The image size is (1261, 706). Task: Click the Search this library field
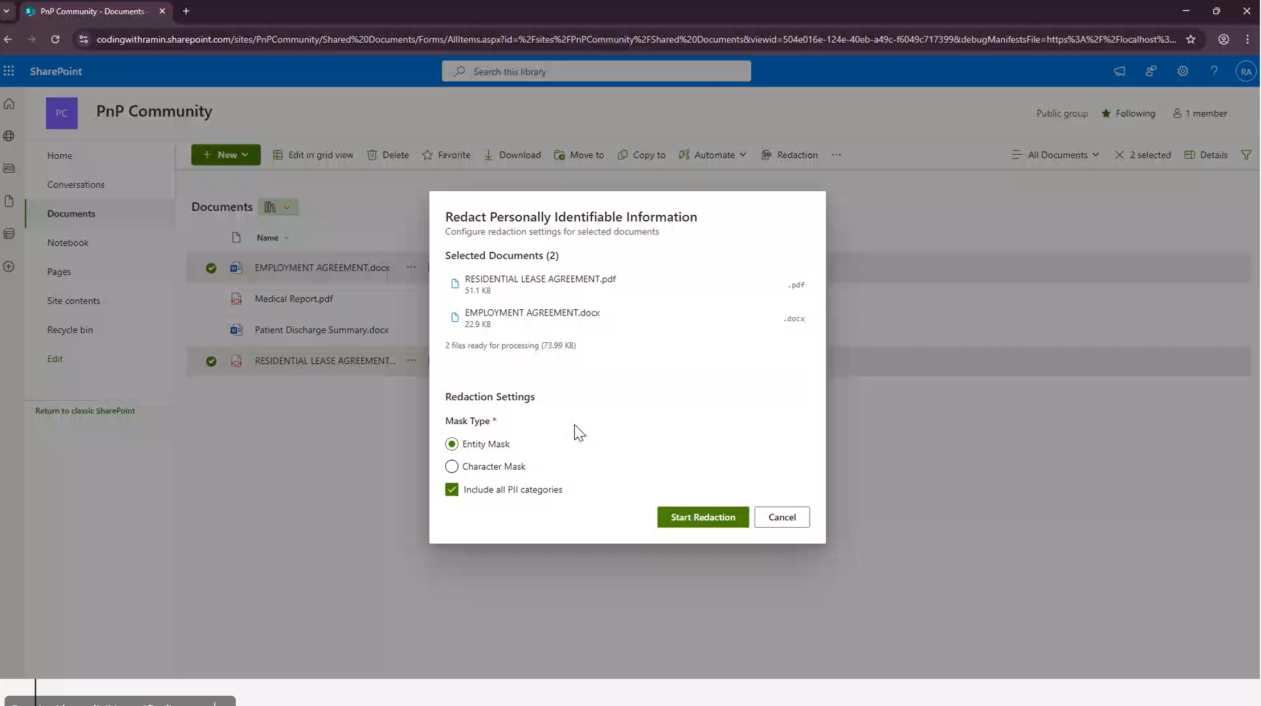pyautogui.click(x=596, y=72)
